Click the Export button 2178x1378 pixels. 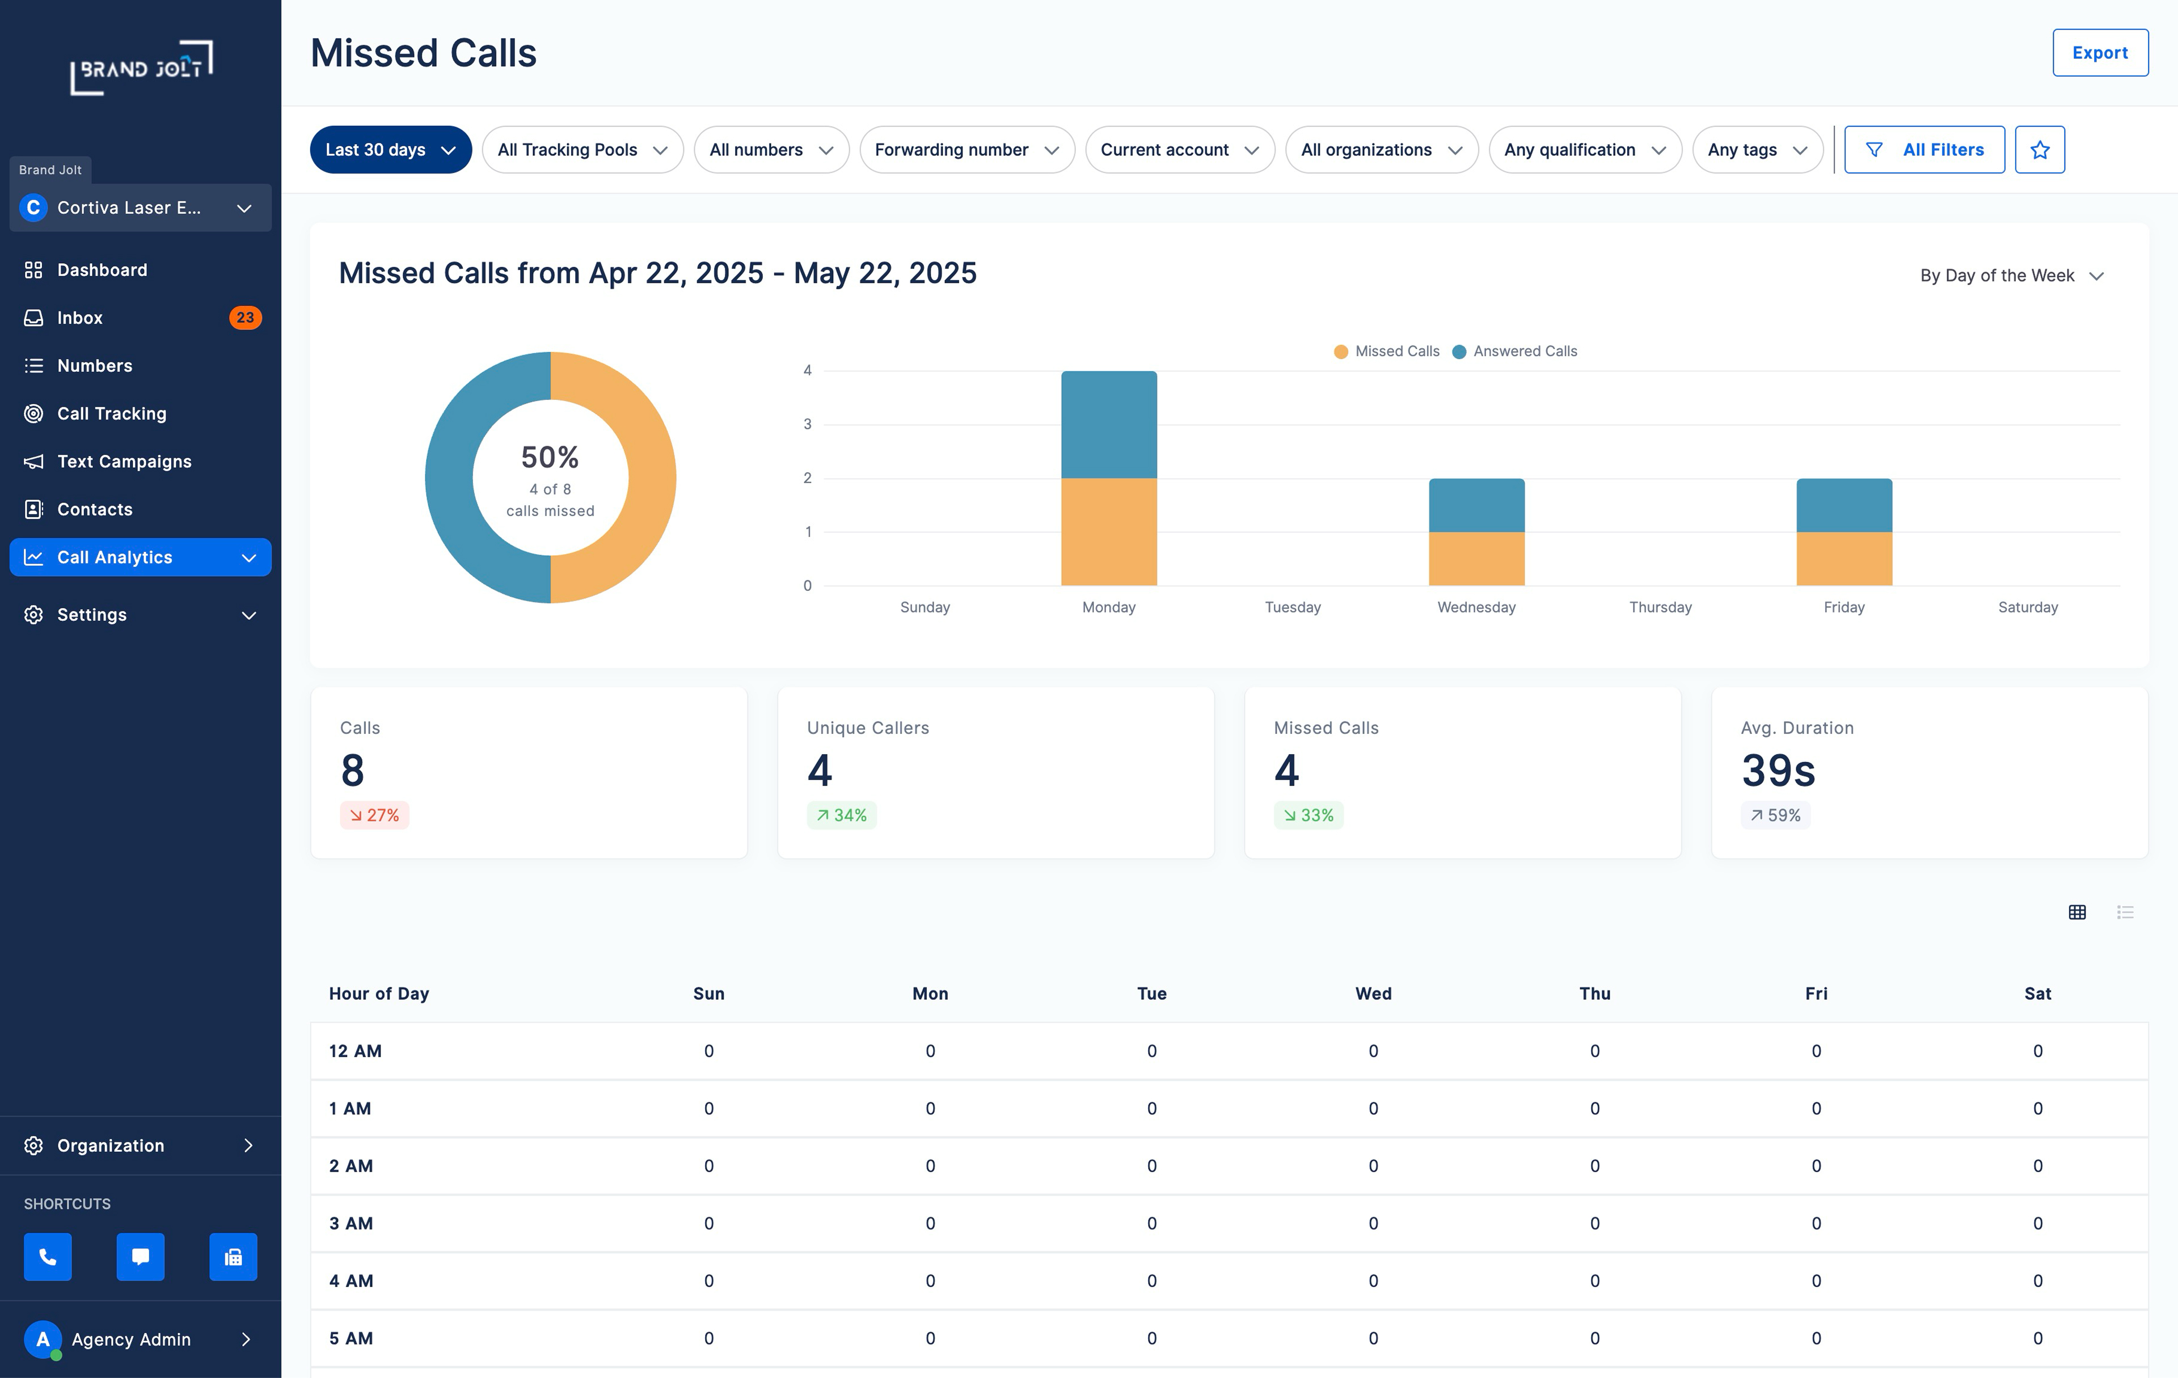[2099, 53]
